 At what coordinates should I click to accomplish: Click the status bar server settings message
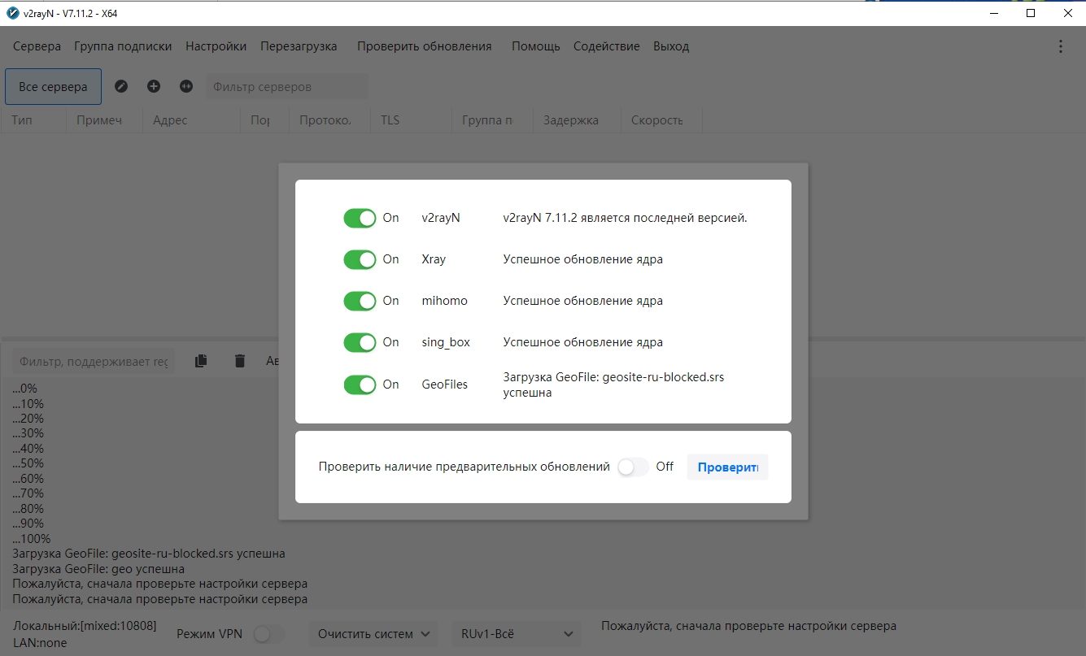[748, 626]
